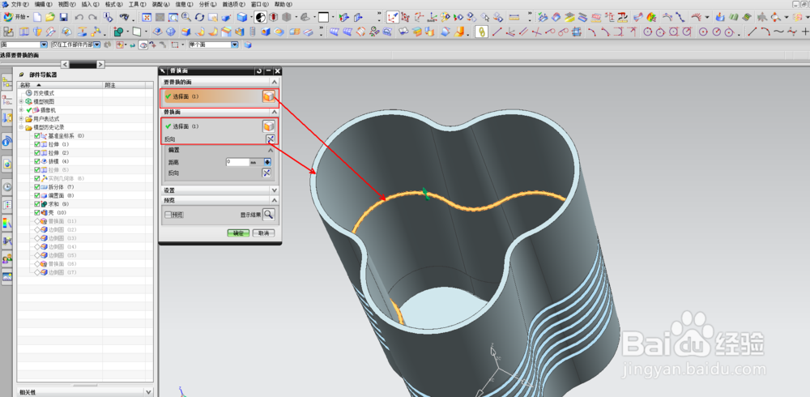Open the 文件 menu

(19, 3)
